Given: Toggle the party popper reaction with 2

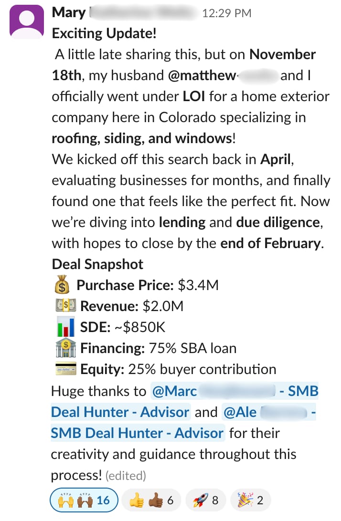Looking at the screenshot, I should click(251, 500).
